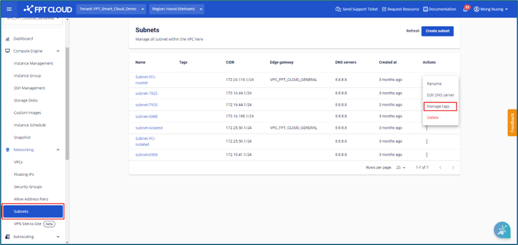Change rows per page dropdown
Viewport: 518px width, 245px height.
(x=400, y=168)
